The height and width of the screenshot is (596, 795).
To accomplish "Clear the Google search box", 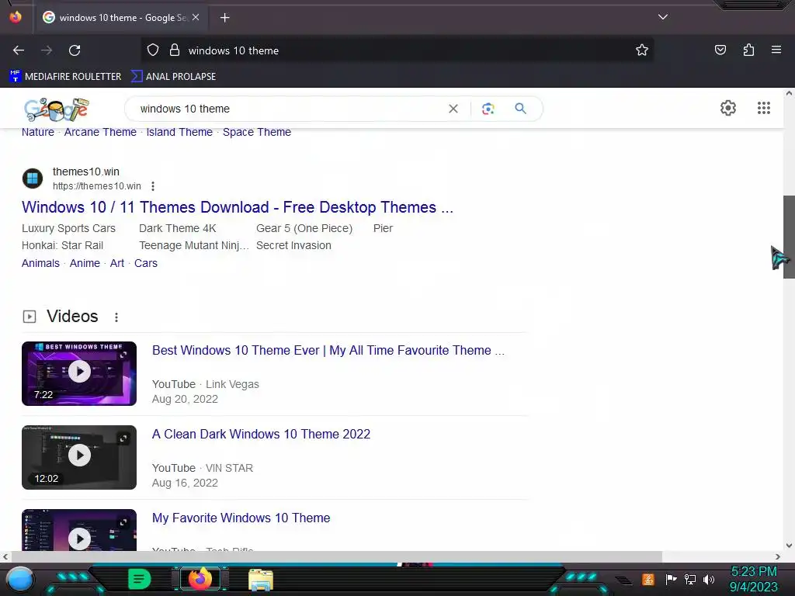I will [x=453, y=109].
